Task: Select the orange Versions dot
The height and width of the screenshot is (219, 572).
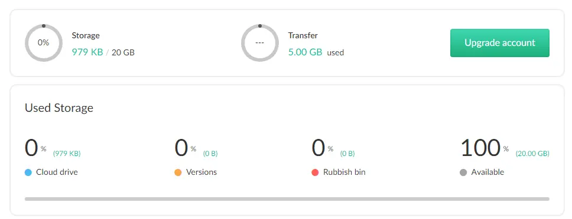Action: [x=178, y=172]
